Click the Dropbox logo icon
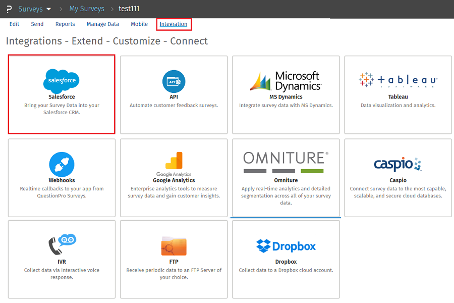The image size is (454, 303). coord(286,246)
